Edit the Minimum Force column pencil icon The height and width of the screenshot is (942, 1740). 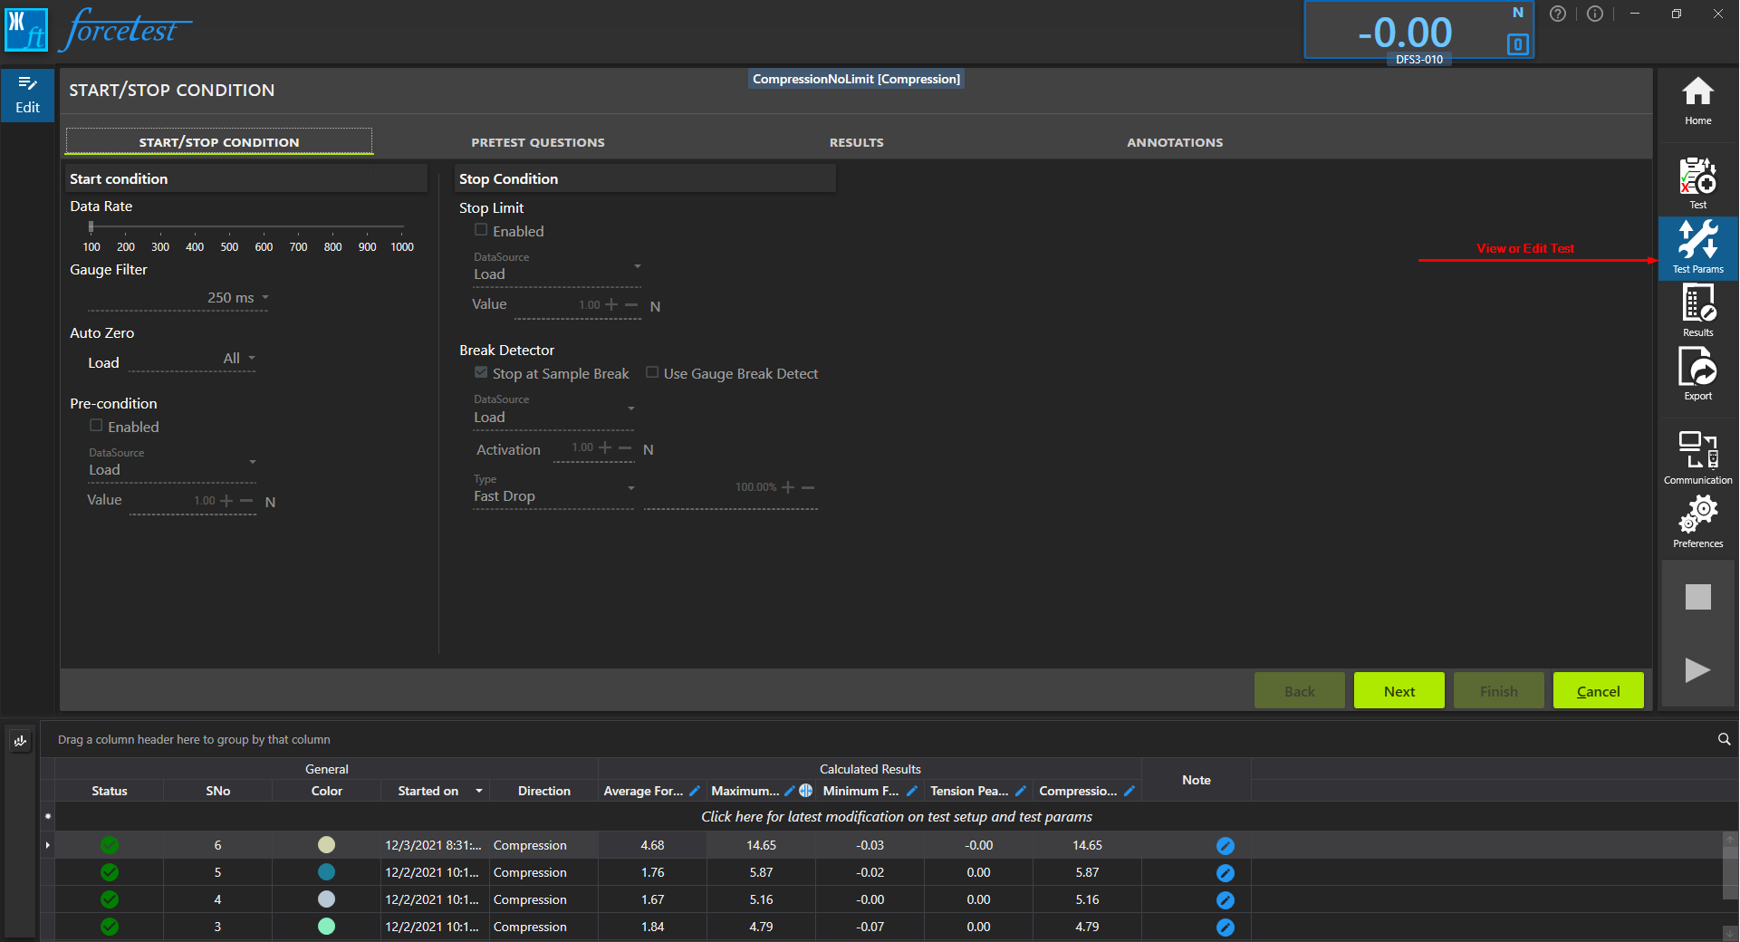point(912,791)
